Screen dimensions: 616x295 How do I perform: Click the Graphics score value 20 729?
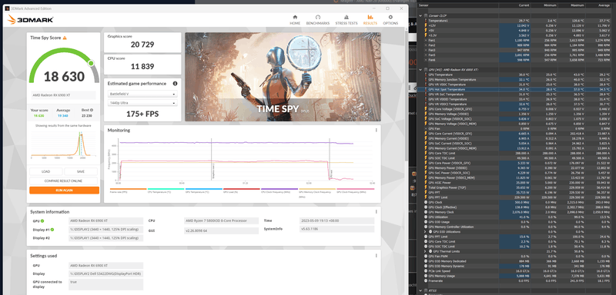142,45
